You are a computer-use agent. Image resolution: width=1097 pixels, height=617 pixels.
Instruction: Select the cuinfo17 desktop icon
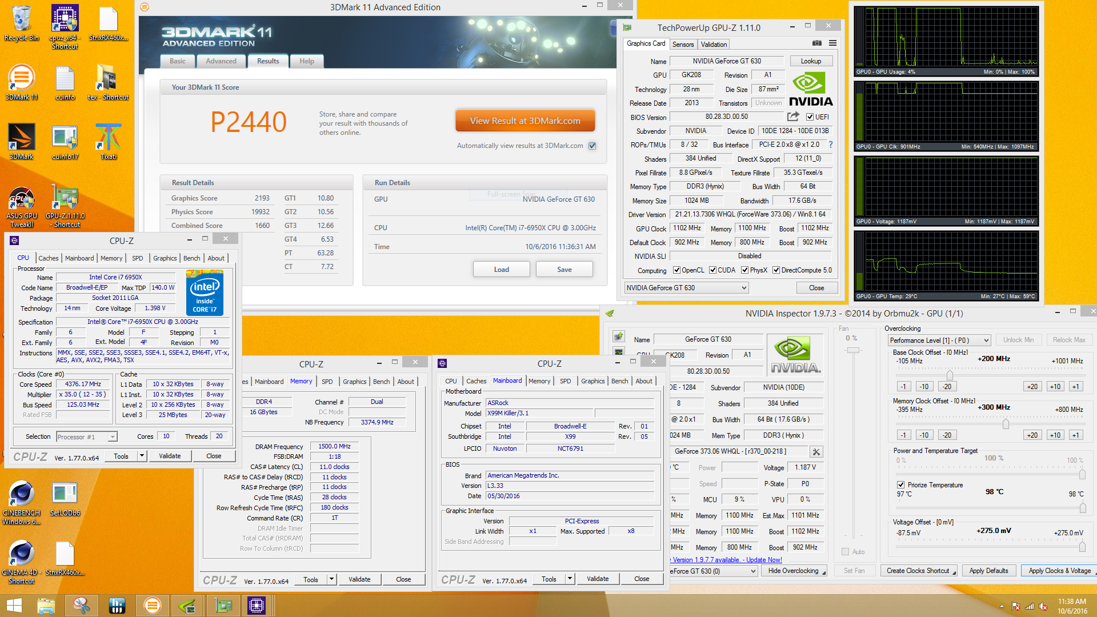65,142
